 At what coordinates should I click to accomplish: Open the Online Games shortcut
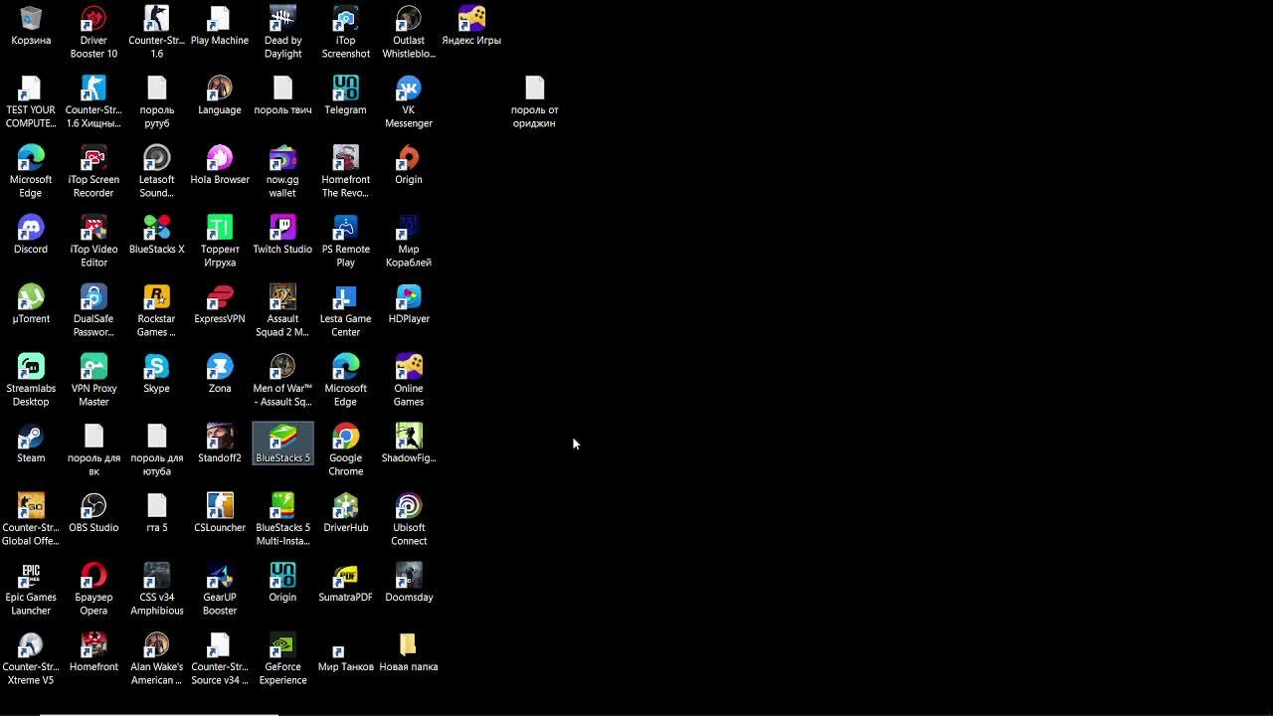pos(409,381)
